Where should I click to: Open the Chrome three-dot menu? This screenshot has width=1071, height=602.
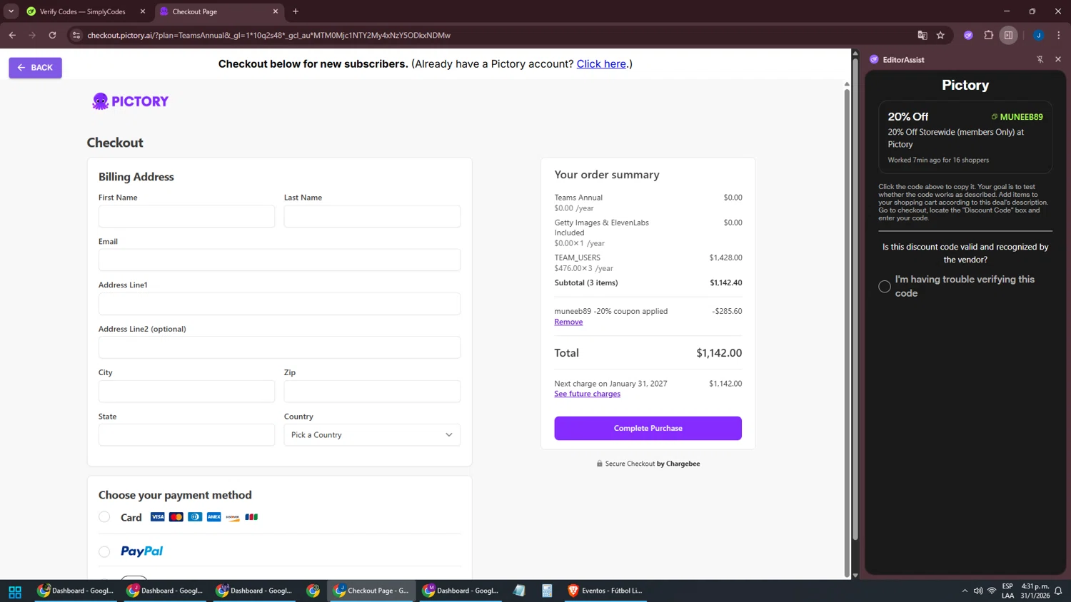pyautogui.click(x=1058, y=35)
